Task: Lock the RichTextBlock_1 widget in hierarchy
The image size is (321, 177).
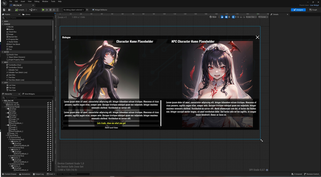Action: point(48,123)
